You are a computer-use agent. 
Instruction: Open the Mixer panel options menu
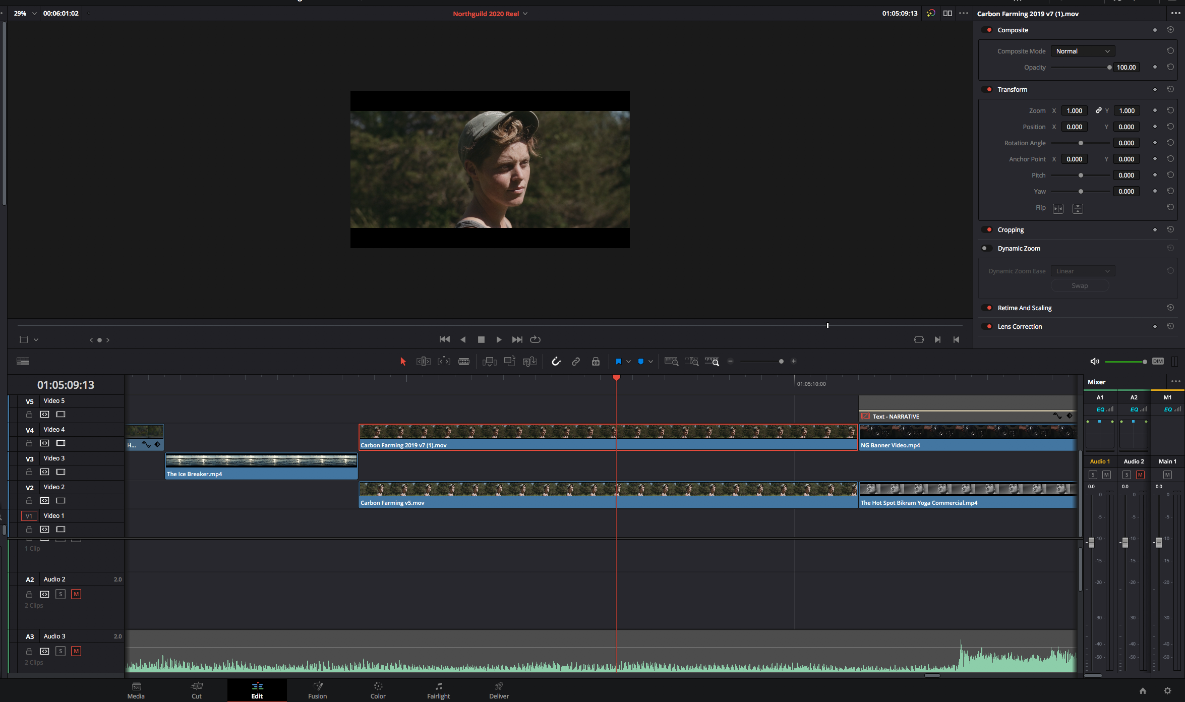[1175, 382]
